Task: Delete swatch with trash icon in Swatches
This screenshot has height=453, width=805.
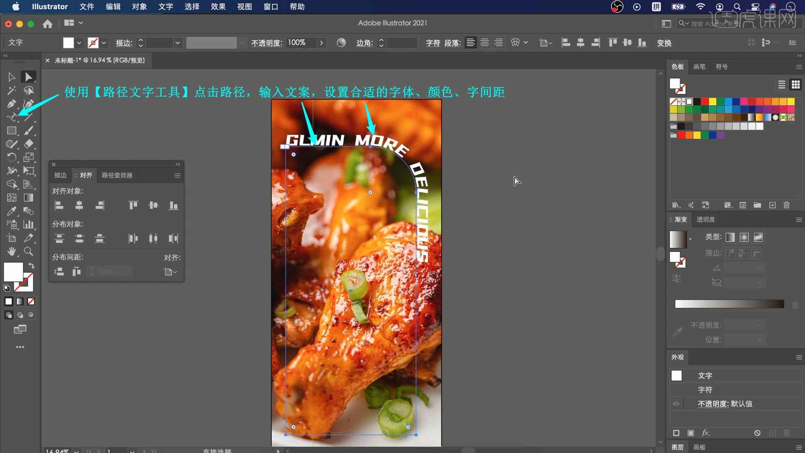Action: 787,205
